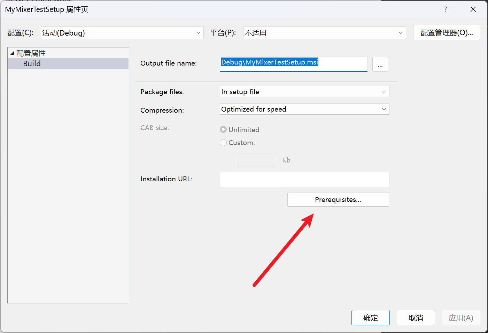Collapse the 配置属性 tree node
This screenshot has height=333, width=488.
[x=12, y=53]
